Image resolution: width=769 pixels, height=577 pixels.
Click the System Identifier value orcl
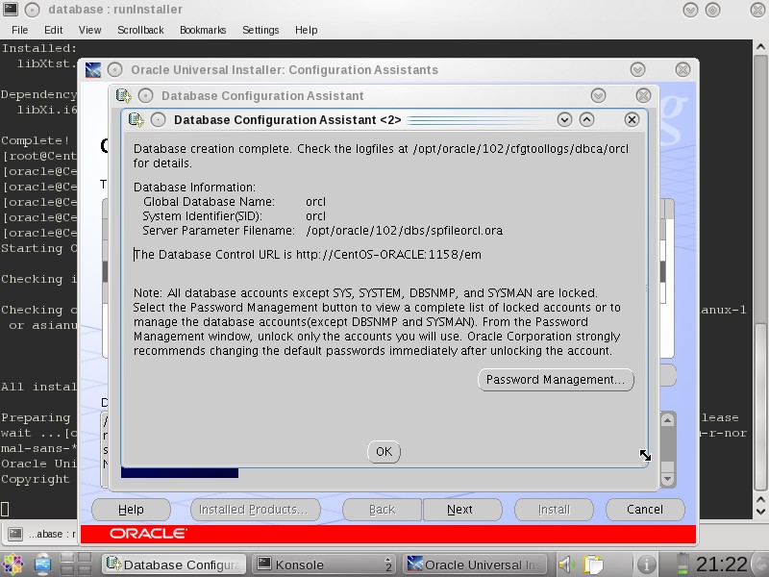(315, 215)
